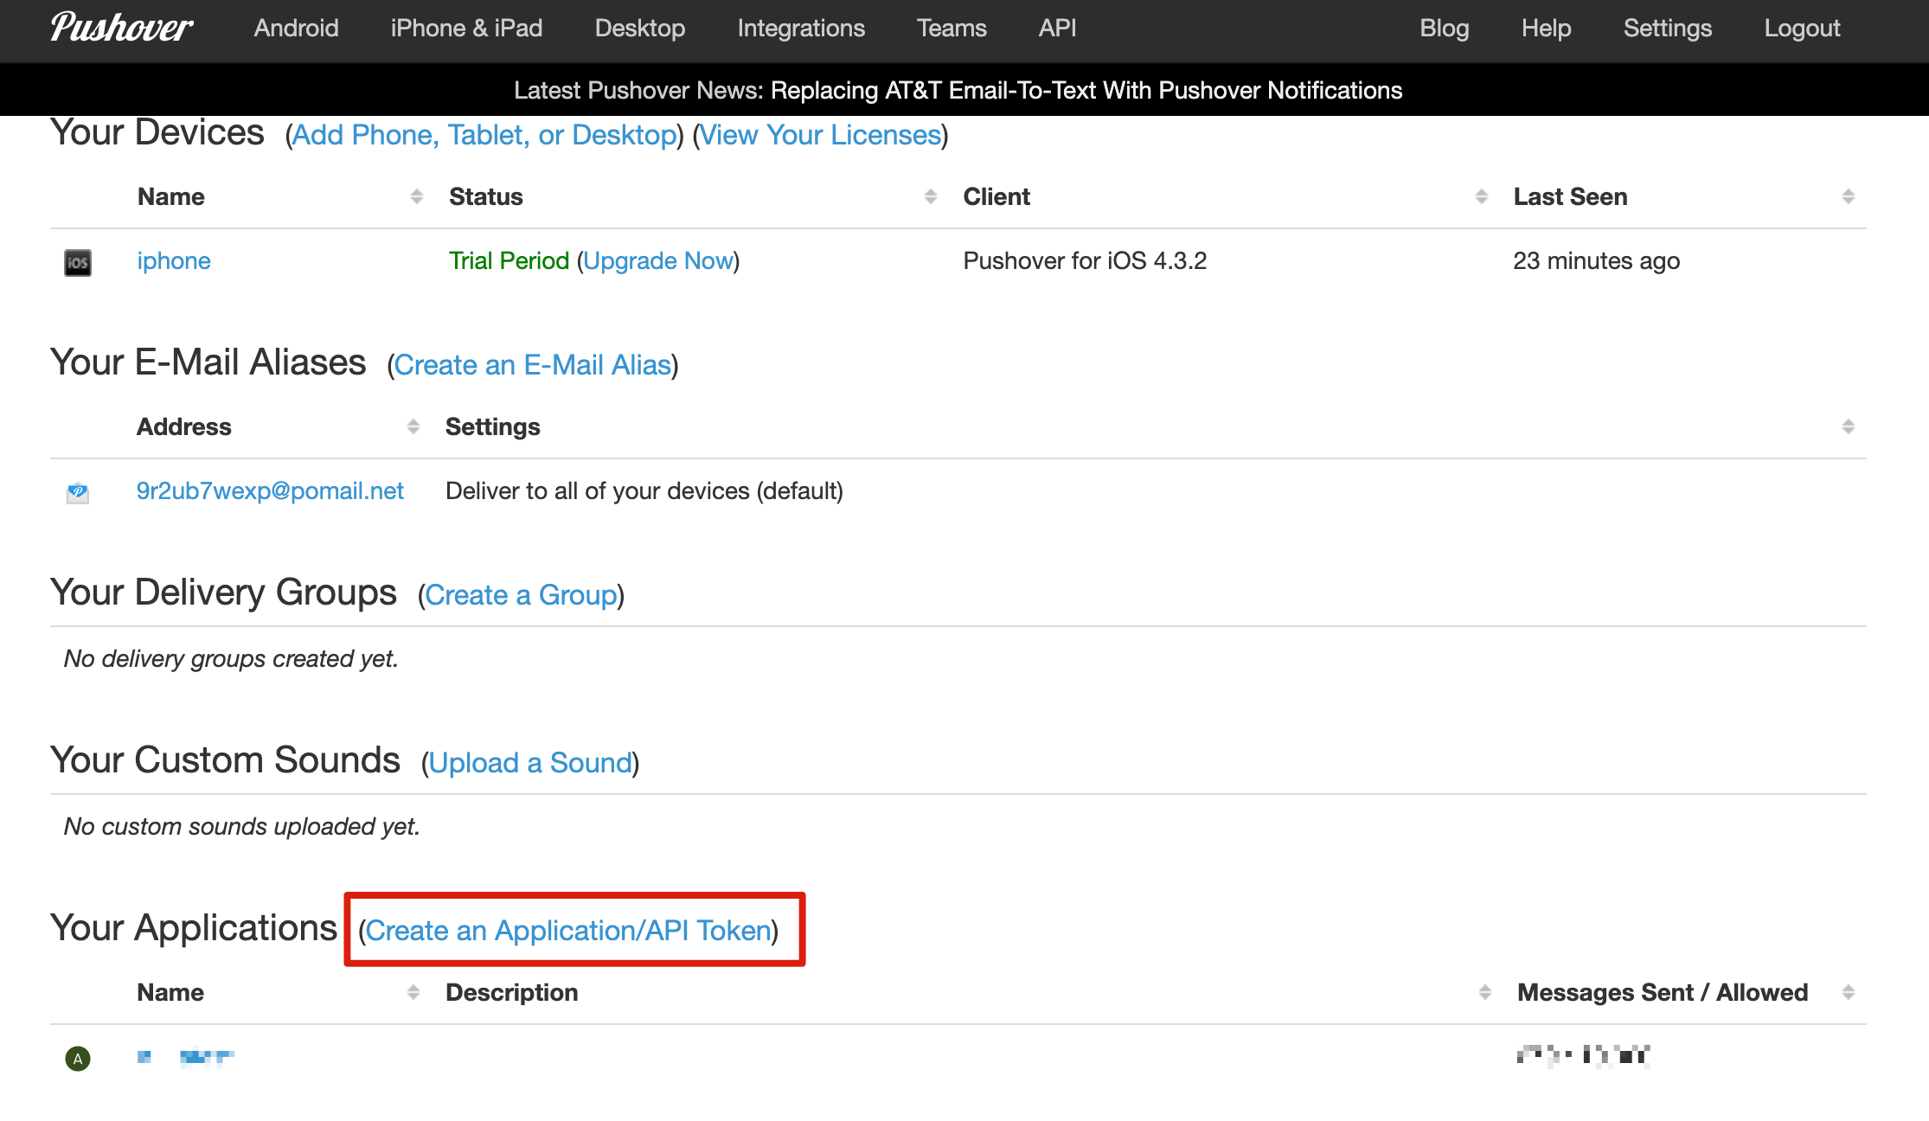The height and width of the screenshot is (1121, 1929).
Task: Click the 'Trial Period' status text
Action: pyautogui.click(x=509, y=260)
